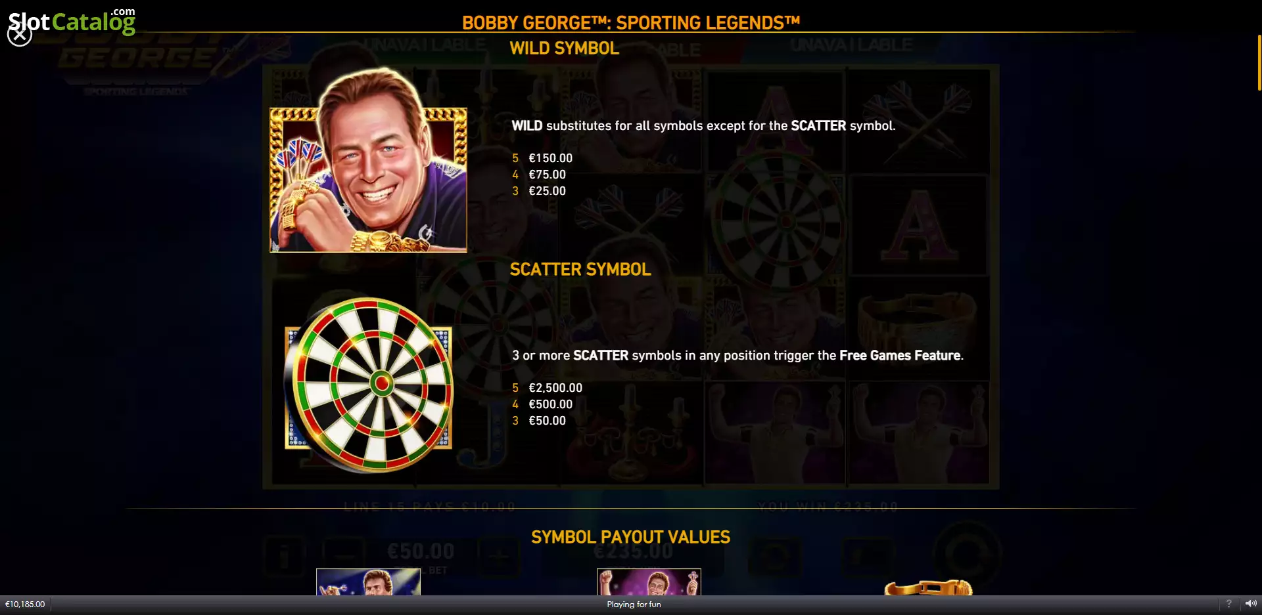
Task: Open help with the question mark icon
Action: click(1228, 604)
